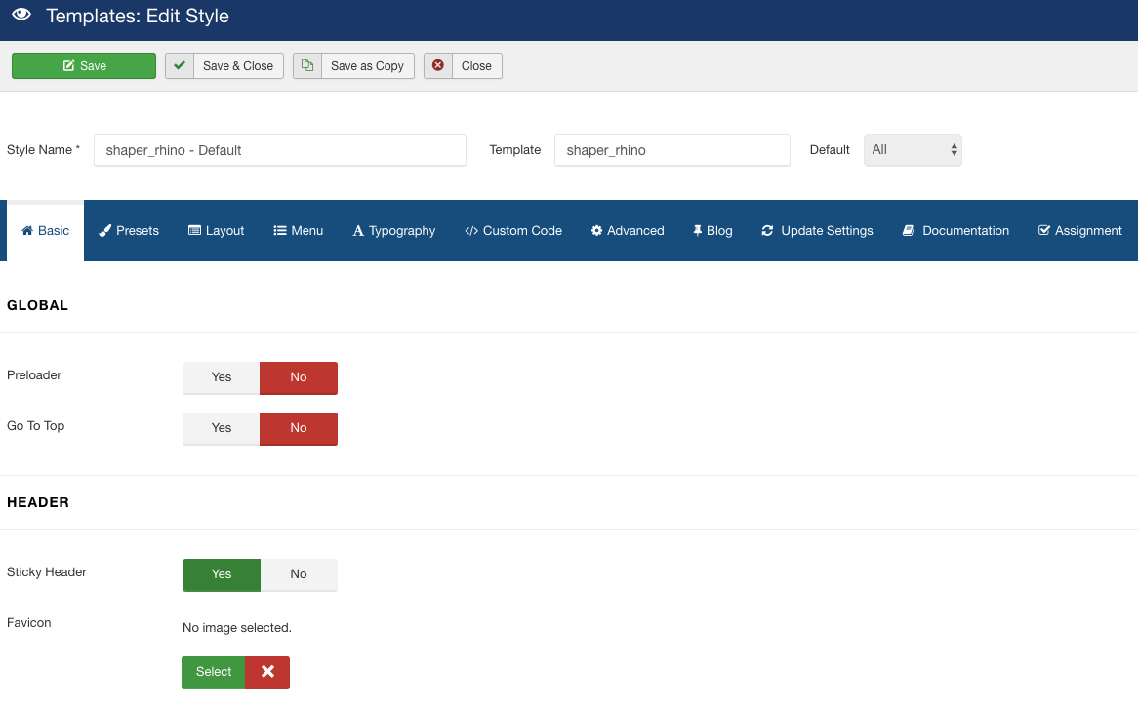Click the Advanced tab gear icon
This screenshot has width=1138, height=708.
point(596,231)
